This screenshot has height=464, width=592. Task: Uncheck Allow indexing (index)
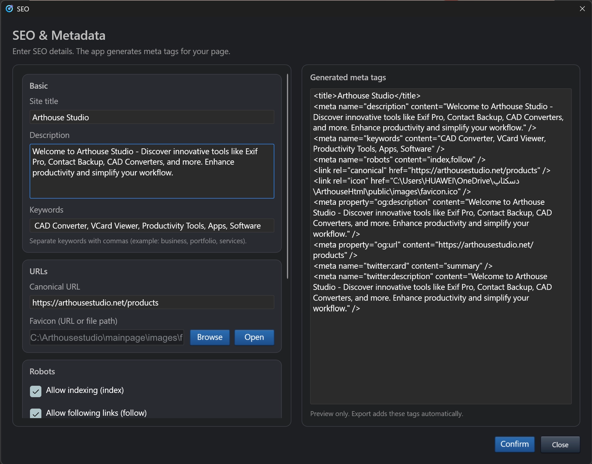tap(36, 391)
